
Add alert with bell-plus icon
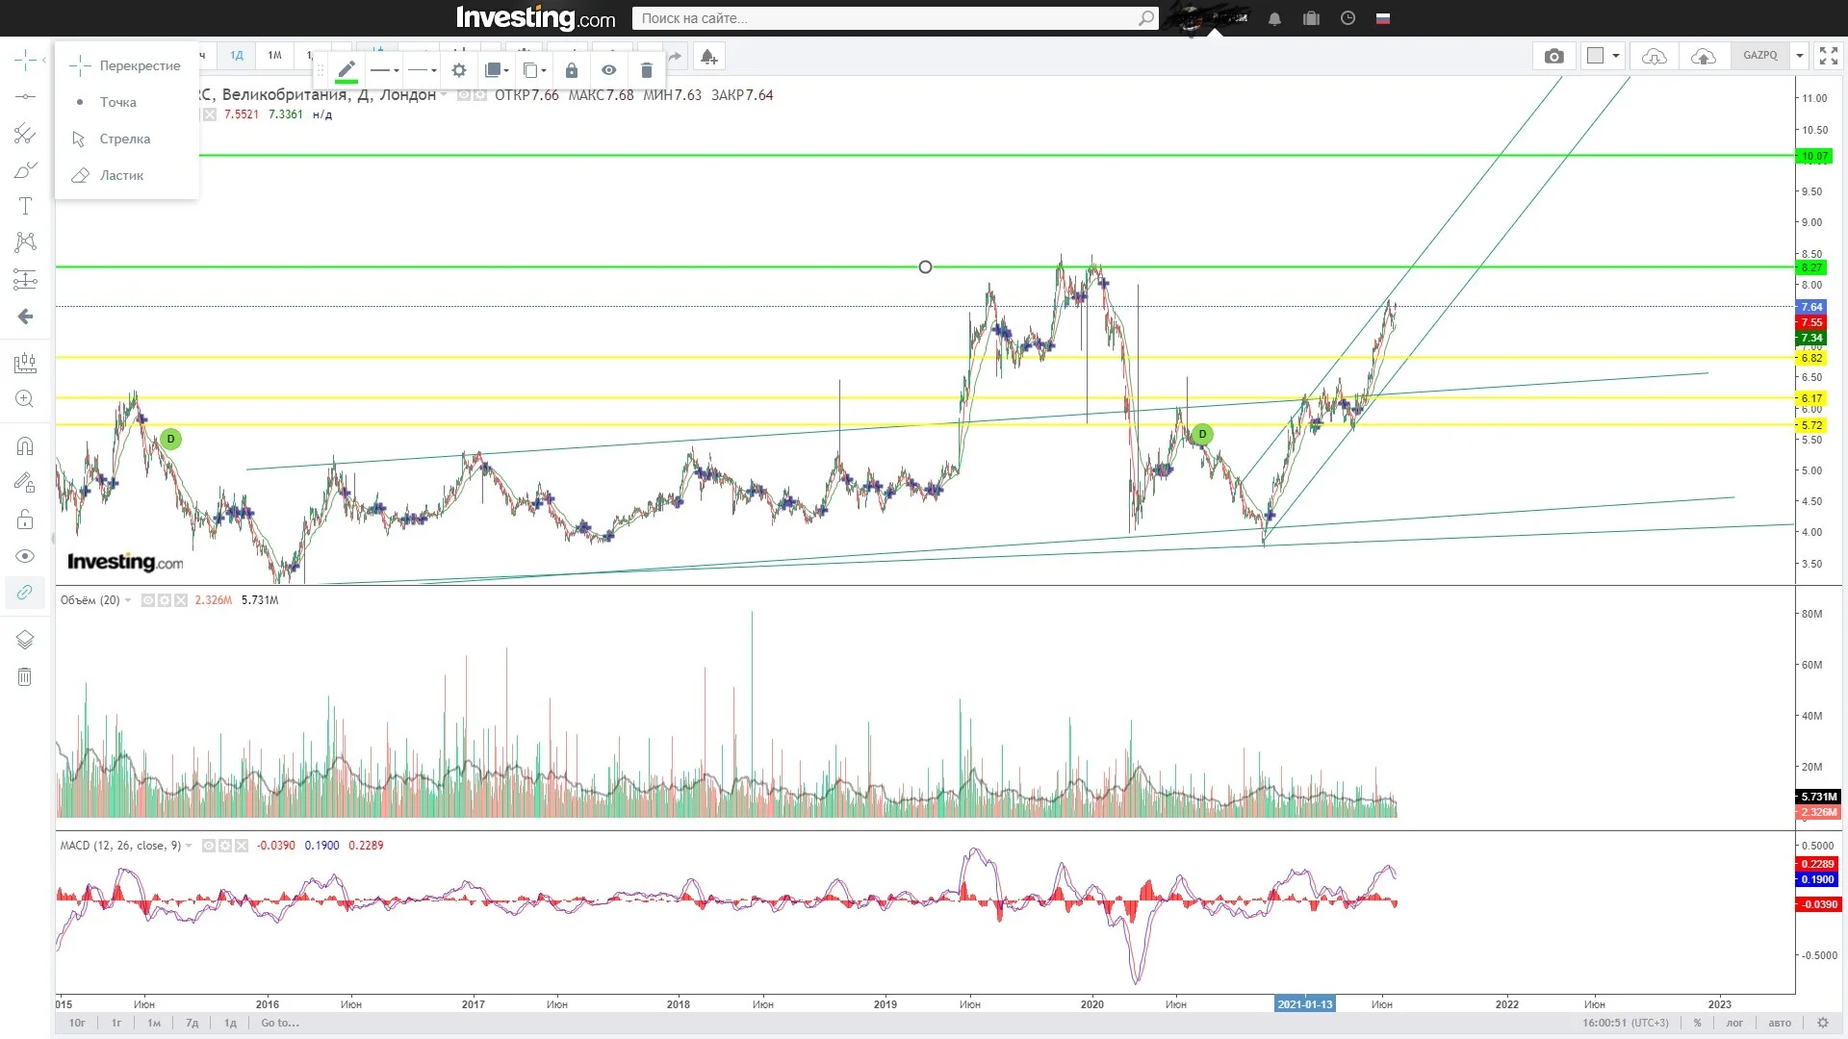(709, 57)
